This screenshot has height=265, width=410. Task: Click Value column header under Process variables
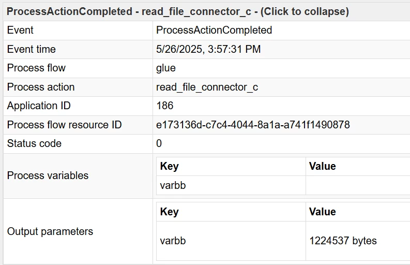[323, 166]
